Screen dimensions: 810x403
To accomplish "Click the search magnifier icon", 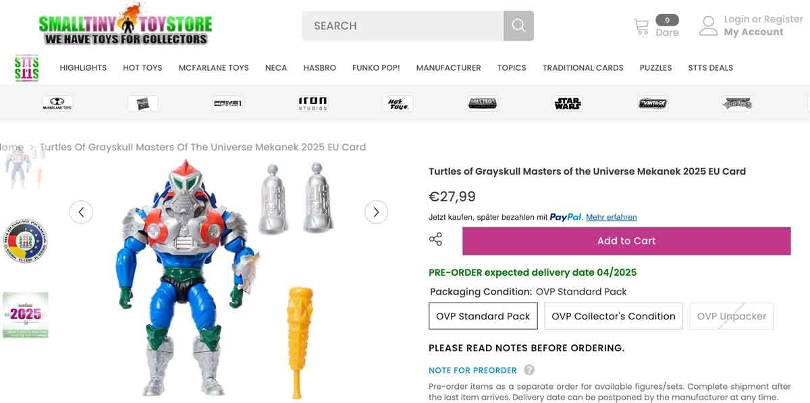I will [518, 25].
